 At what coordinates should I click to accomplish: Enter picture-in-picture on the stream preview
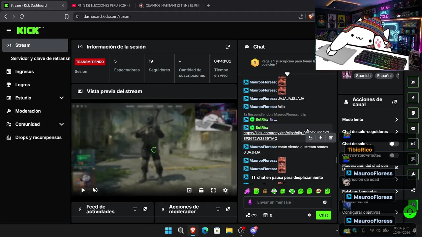click(189, 190)
